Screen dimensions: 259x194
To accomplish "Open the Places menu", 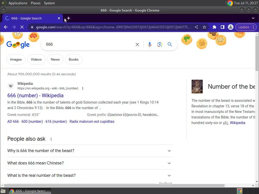I will pyautogui.click(x=36, y=3).
